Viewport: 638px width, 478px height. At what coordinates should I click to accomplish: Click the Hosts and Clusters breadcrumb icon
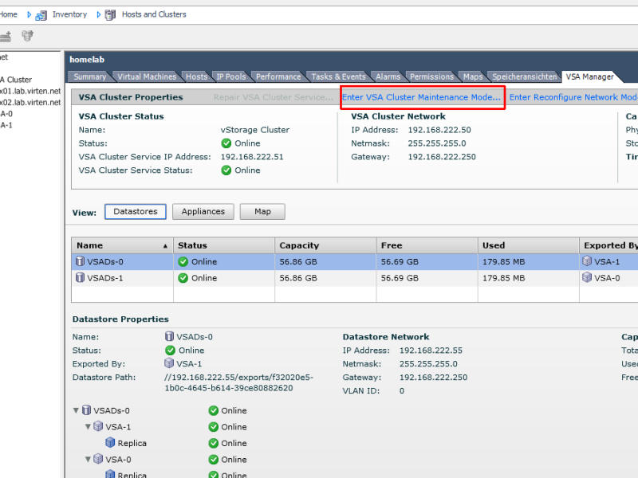pos(110,15)
